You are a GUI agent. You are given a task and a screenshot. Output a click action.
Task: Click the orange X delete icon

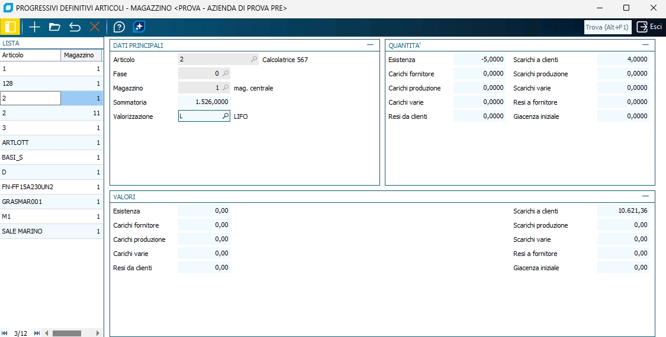coord(95,27)
